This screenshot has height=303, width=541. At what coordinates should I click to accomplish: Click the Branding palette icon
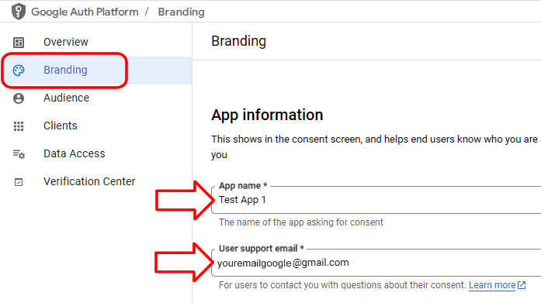pos(19,71)
